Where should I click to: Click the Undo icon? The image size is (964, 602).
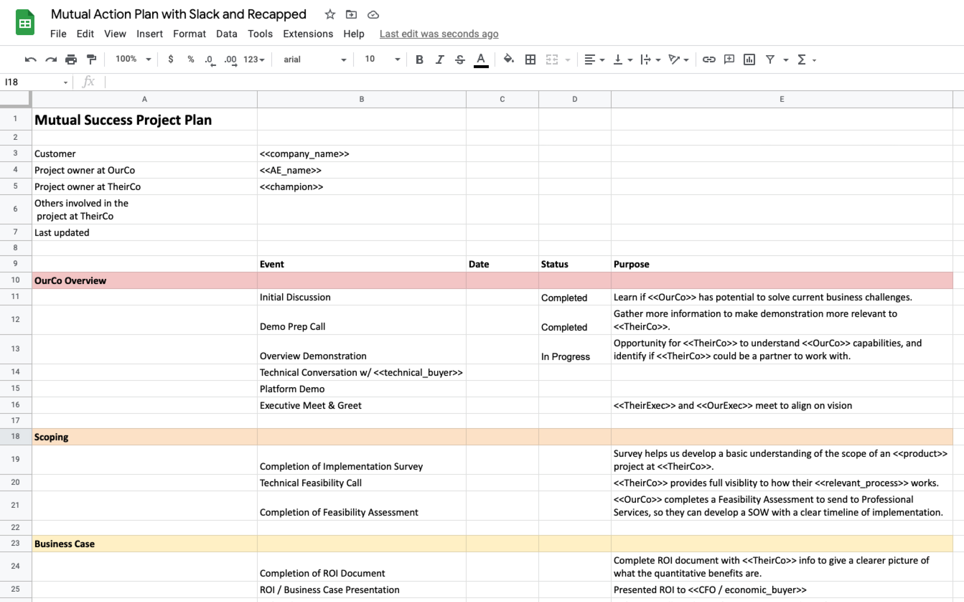tap(31, 60)
